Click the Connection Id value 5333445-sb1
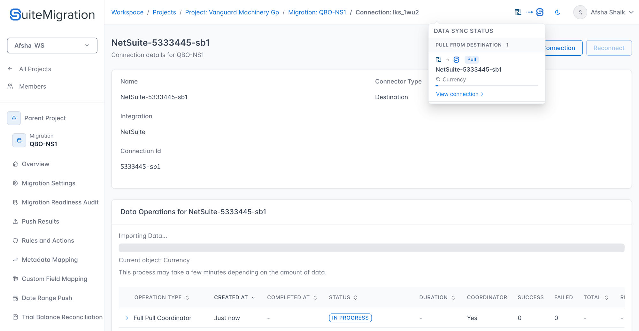Screen dimensions: 639x331 pos(140,167)
